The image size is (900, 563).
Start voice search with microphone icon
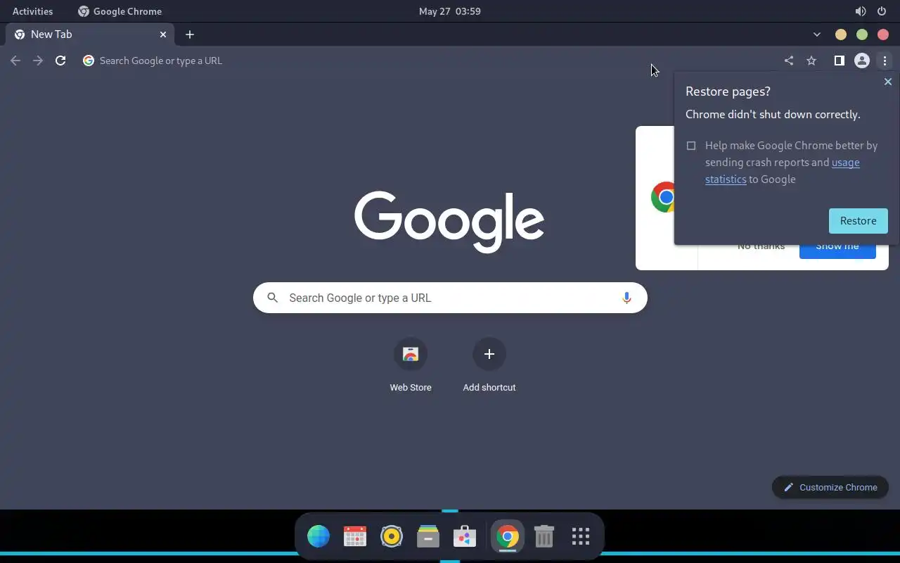tap(626, 298)
